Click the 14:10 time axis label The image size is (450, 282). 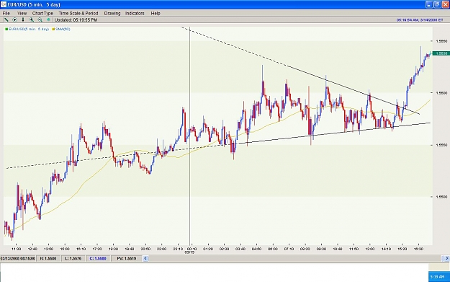click(386, 249)
